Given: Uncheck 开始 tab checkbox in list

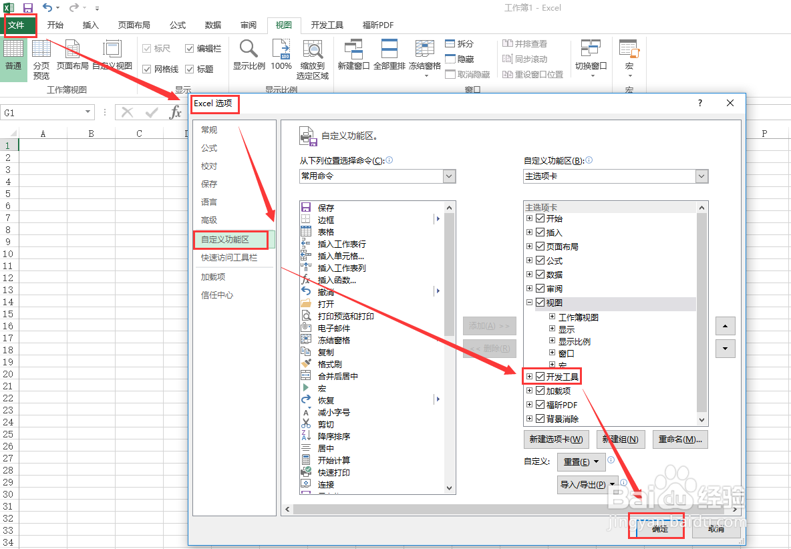Looking at the screenshot, I should tap(540, 218).
